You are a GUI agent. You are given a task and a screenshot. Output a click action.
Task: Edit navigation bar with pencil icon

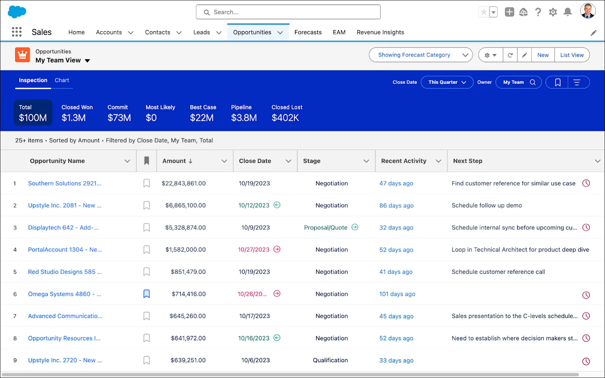point(594,33)
